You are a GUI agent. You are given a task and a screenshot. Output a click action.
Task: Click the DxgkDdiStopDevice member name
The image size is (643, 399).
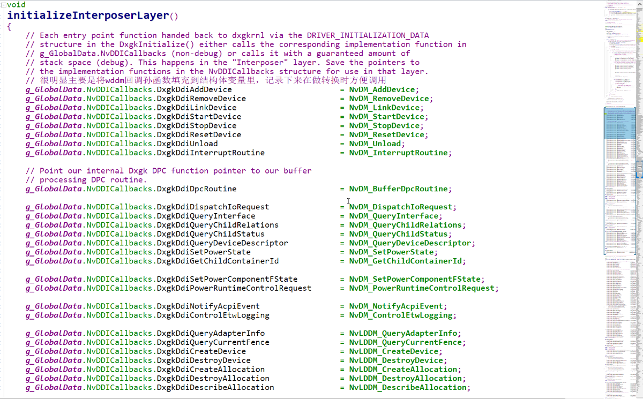click(196, 126)
